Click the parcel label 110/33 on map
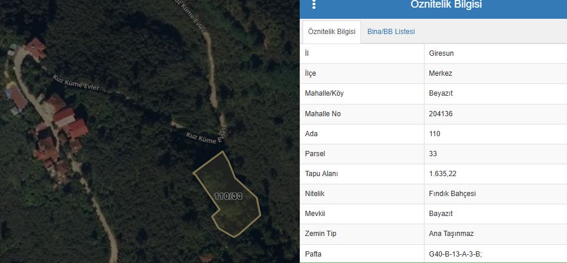The image size is (567, 263). click(228, 196)
